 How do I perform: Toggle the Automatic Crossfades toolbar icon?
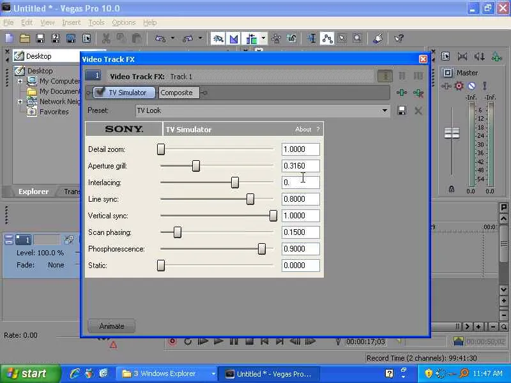(234, 39)
